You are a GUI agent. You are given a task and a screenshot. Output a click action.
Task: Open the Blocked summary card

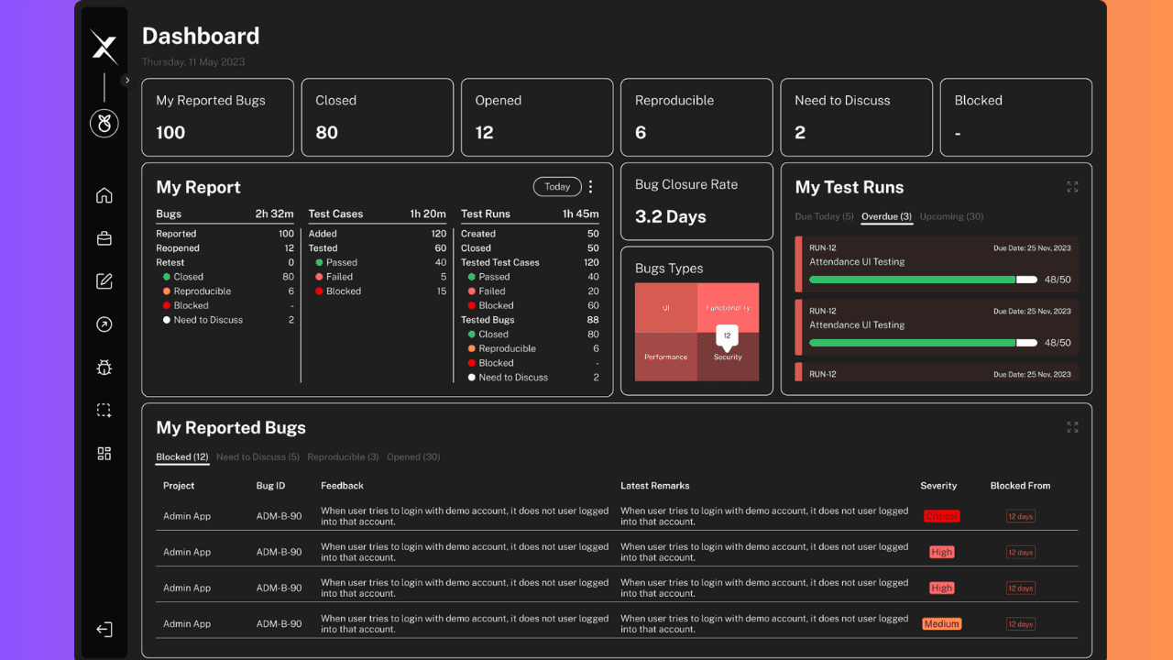(1016, 117)
